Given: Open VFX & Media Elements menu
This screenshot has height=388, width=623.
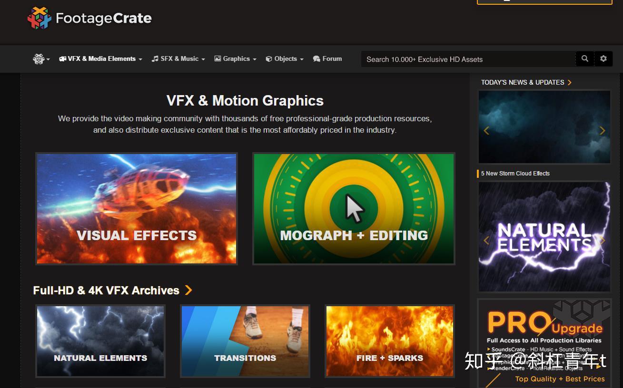Looking at the screenshot, I should [x=100, y=59].
